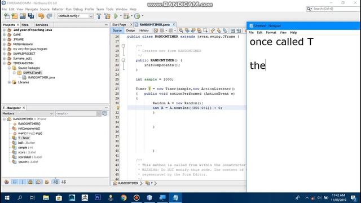Click the orange Undo arrow in the toolbar
The width and height of the screenshot is (361, 203).
(41, 16)
